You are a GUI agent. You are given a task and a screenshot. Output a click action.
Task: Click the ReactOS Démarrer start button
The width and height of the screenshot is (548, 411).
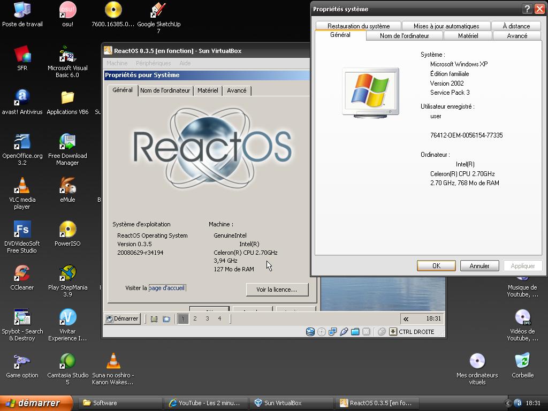click(x=122, y=318)
